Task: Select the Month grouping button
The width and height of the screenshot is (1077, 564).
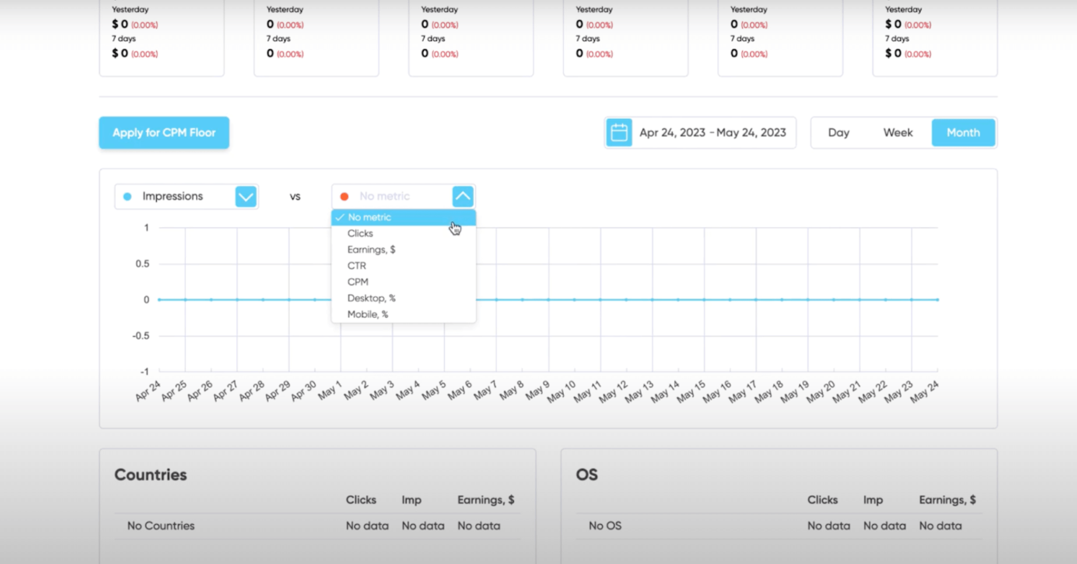Action: pyautogui.click(x=963, y=133)
